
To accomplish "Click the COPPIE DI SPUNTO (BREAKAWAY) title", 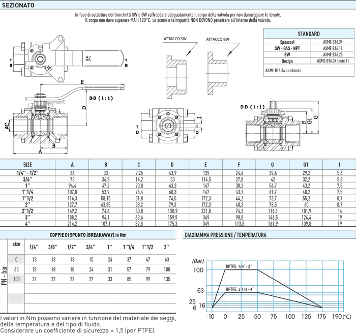I will [87, 235].
